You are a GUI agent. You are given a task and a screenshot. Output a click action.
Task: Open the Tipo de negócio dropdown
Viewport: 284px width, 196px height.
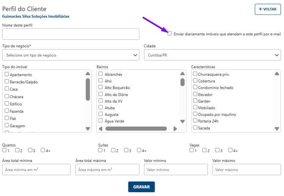point(70,55)
